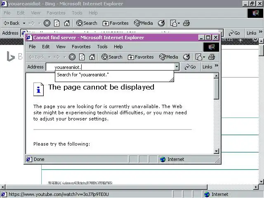The width and height of the screenshot is (264, 198).
Task: Click scroll up arrow in error page
Action: [x=216, y=76]
